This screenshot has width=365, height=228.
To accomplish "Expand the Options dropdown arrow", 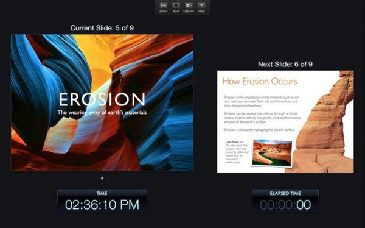I will (192, 5).
